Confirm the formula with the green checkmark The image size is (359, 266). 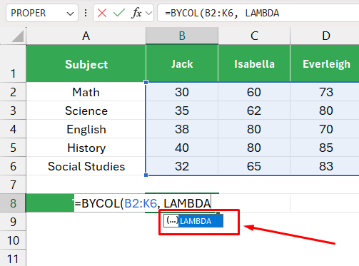coord(119,13)
